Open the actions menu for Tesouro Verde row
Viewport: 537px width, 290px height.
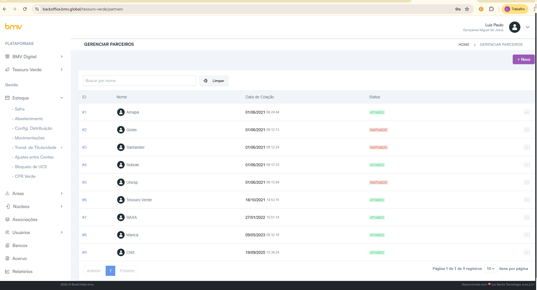click(x=527, y=200)
